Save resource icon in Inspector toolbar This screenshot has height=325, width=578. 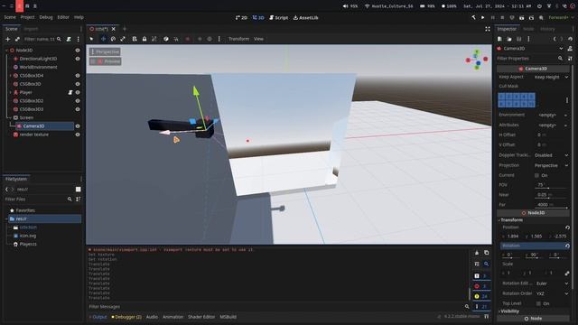(519, 39)
